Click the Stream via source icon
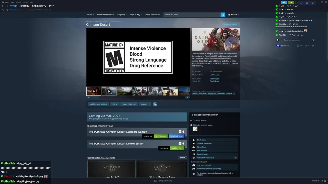The width and height of the screenshot is (328, 184). pos(278,46)
